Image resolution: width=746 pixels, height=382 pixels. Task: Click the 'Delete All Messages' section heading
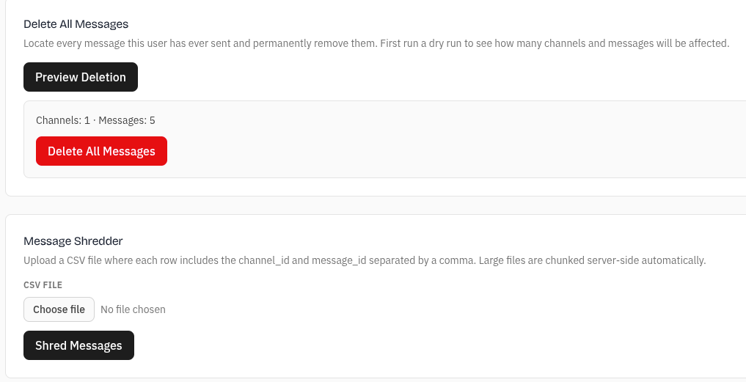pyautogui.click(x=76, y=24)
